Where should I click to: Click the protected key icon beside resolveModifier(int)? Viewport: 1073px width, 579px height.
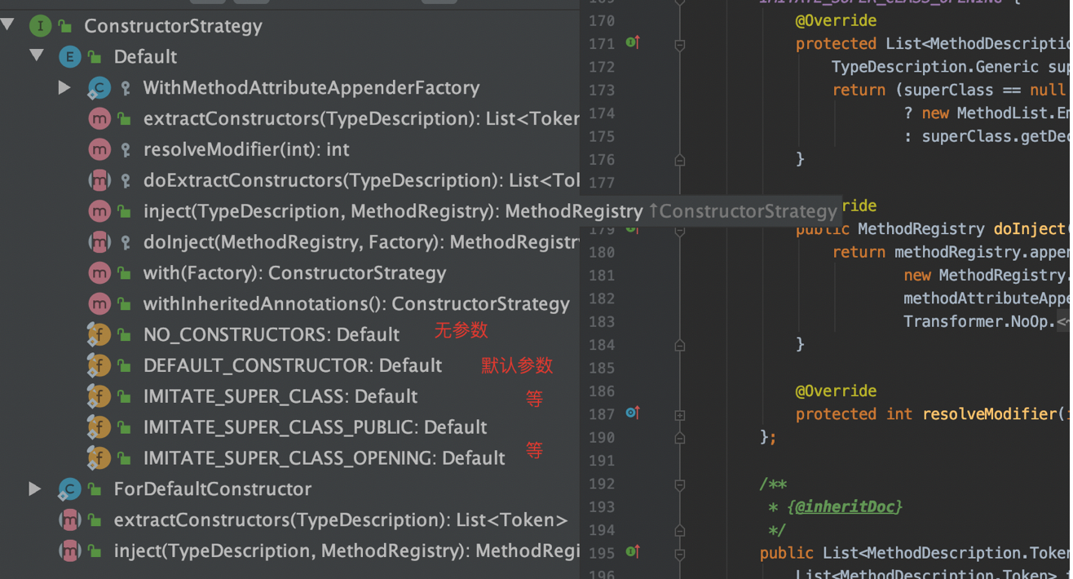tap(125, 150)
